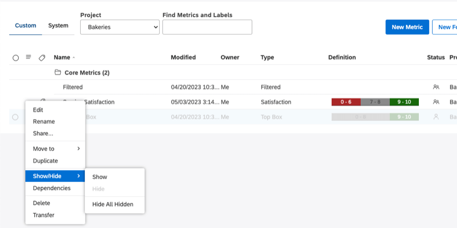Switch to the System tab
This screenshot has width=457, height=228.
pos(58,26)
